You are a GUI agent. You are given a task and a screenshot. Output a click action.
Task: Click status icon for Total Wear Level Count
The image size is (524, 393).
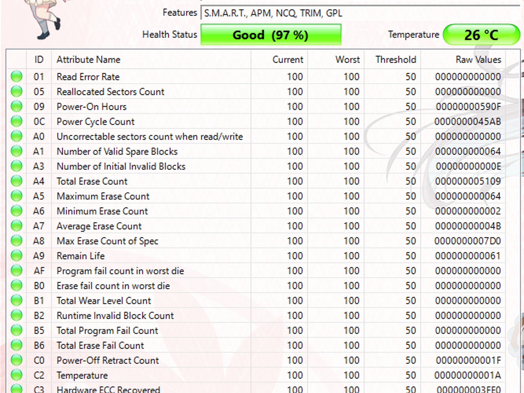click(17, 300)
